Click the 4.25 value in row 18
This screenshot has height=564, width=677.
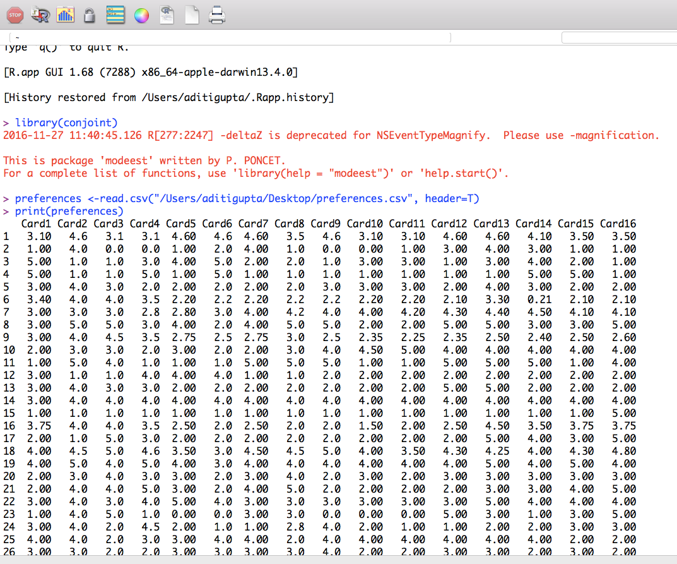[497, 451]
